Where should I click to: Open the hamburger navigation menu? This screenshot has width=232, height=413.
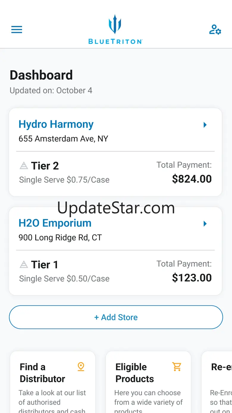point(17,29)
